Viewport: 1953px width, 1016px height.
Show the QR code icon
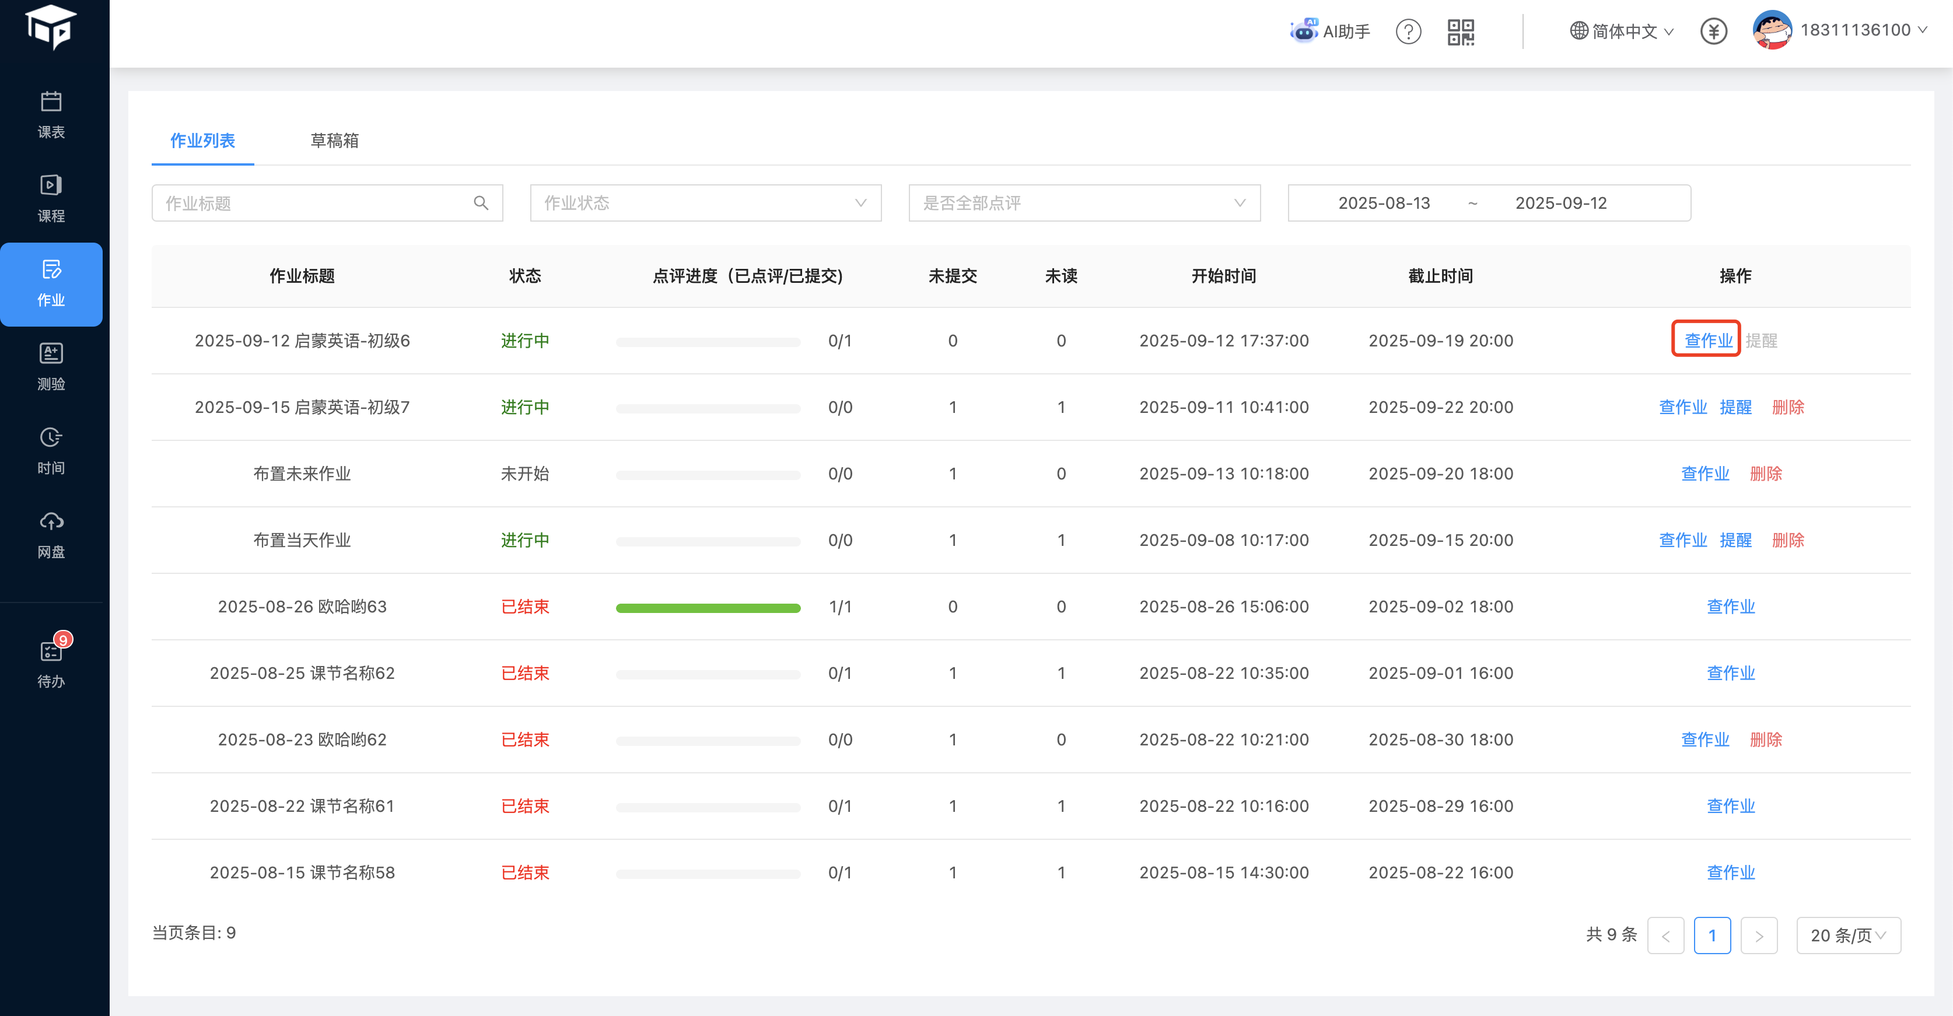click(1460, 32)
